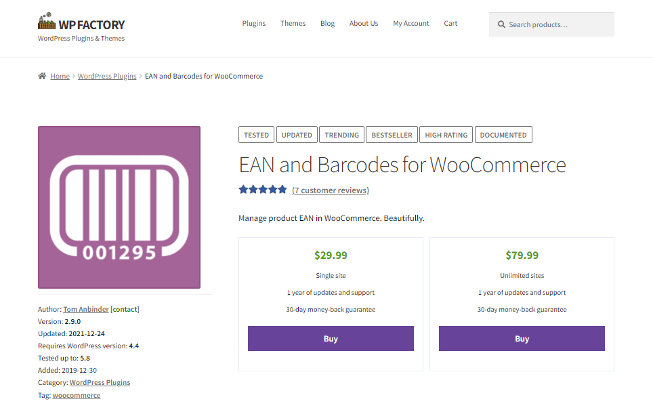Image resolution: width=653 pixels, height=410 pixels.
Task: Click 'Added: 2019-12-30' text
Action: click(x=67, y=371)
